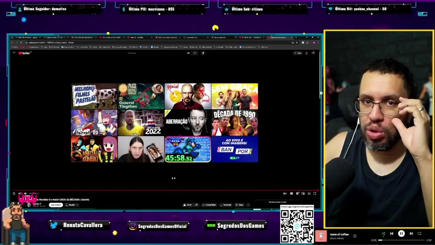This screenshot has width=435, height=245.
Task: Add 'taste of coffee' to library
Action: click(x=355, y=236)
